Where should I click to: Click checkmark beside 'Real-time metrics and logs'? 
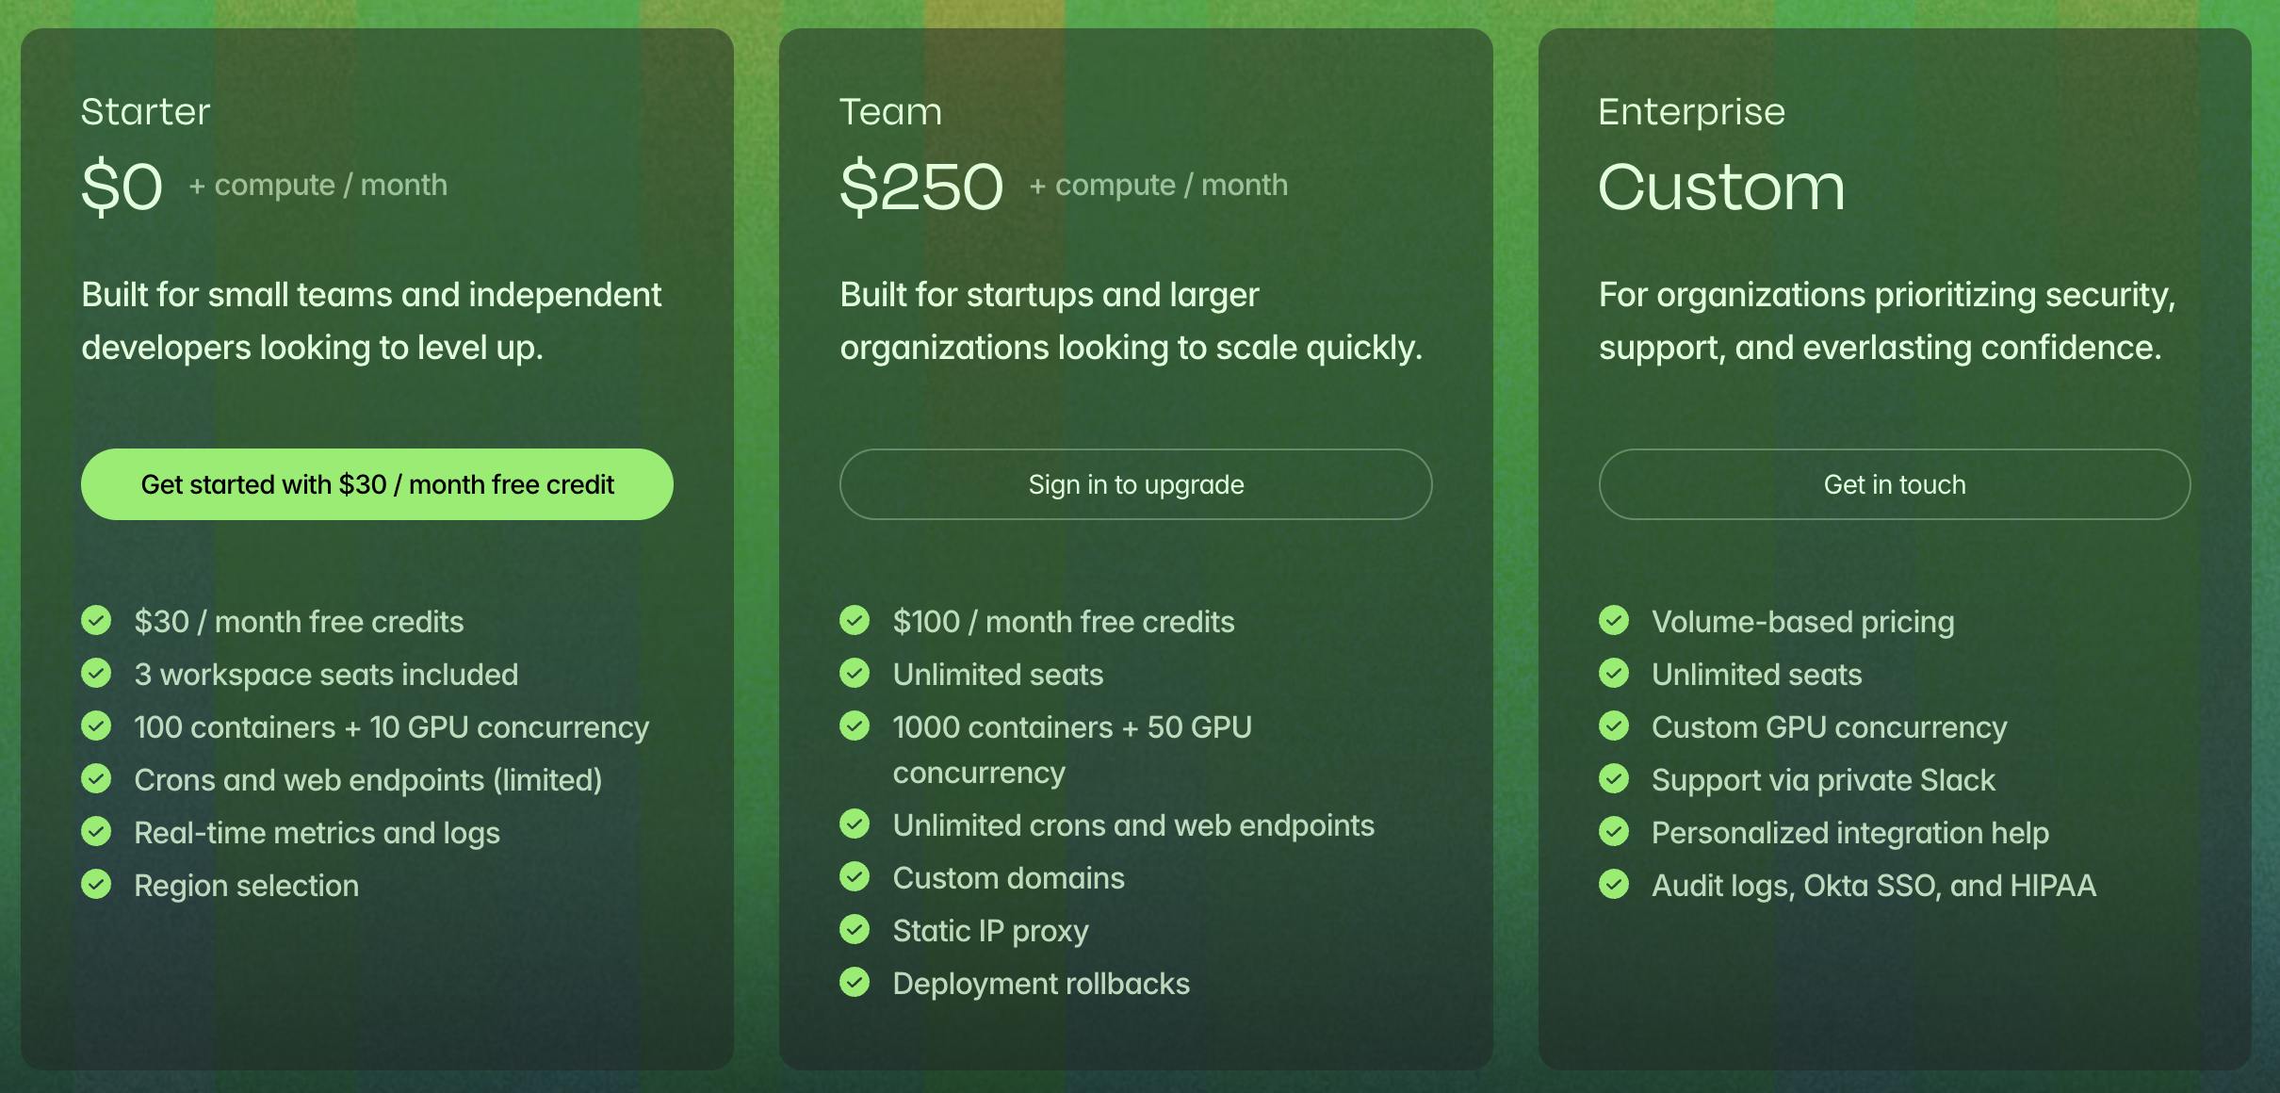[96, 832]
